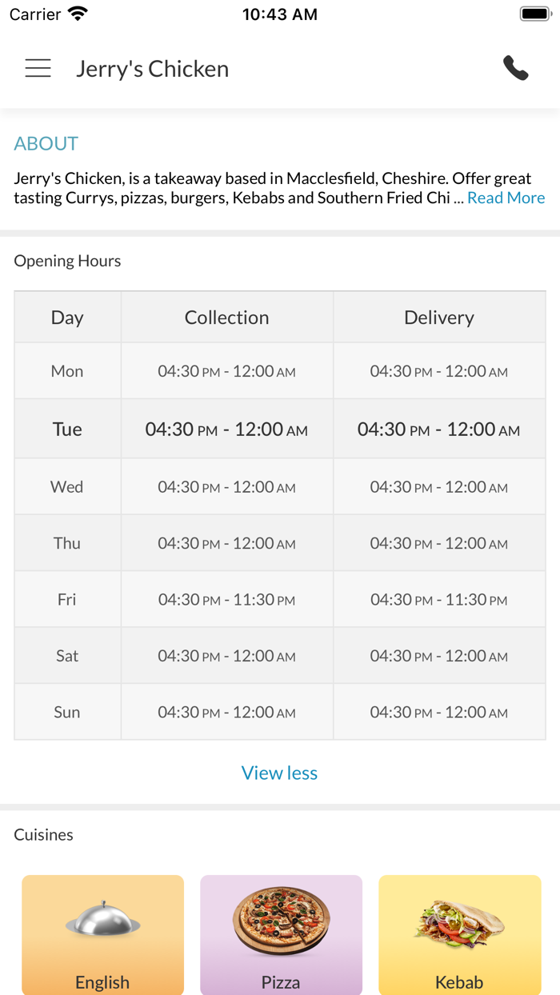Image resolution: width=560 pixels, height=995 pixels.
Task: Tap the pizza image
Action: [281, 920]
